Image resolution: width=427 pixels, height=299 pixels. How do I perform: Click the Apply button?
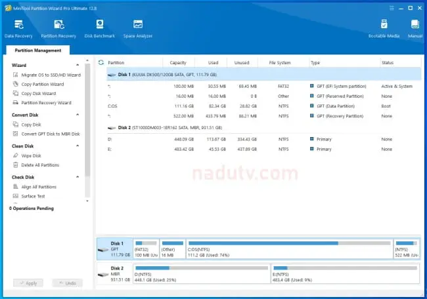pos(28,283)
